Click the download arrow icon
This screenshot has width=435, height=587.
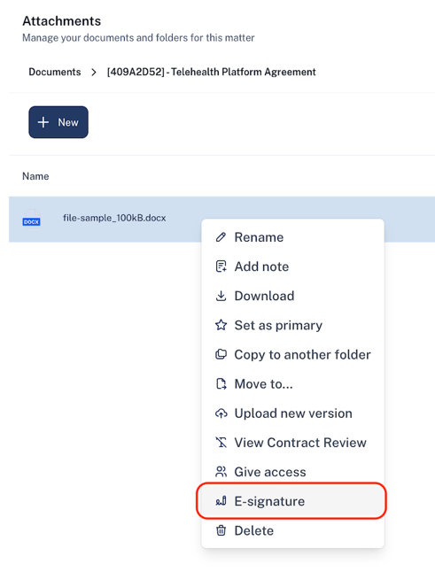[221, 296]
